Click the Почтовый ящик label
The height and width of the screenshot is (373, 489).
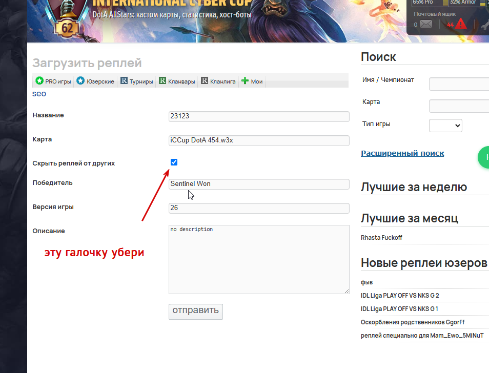click(435, 14)
